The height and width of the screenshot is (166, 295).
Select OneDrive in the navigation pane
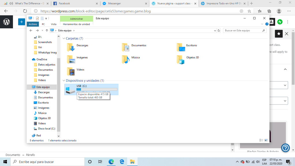click(x=42, y=59)
